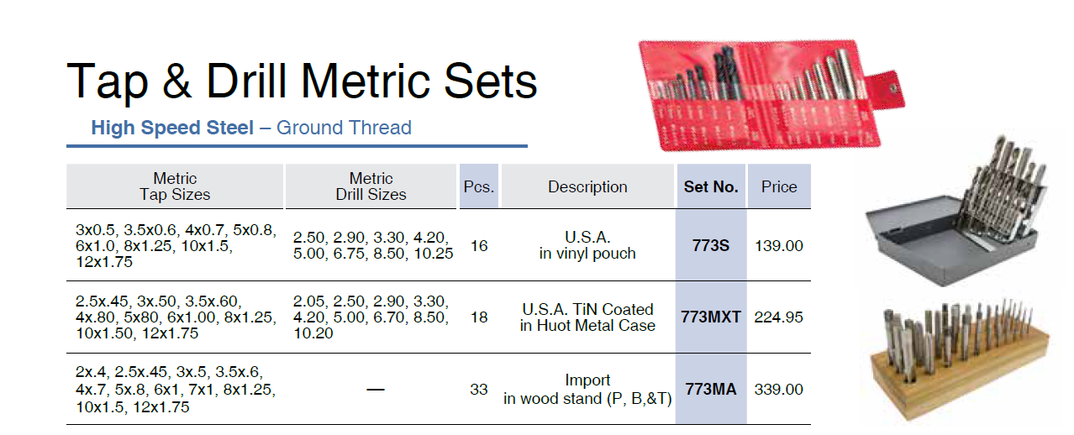This screenshot has width=1074, height=435.
Task: Select the Metric Tap Sizes header
Action: click(175, 186)
